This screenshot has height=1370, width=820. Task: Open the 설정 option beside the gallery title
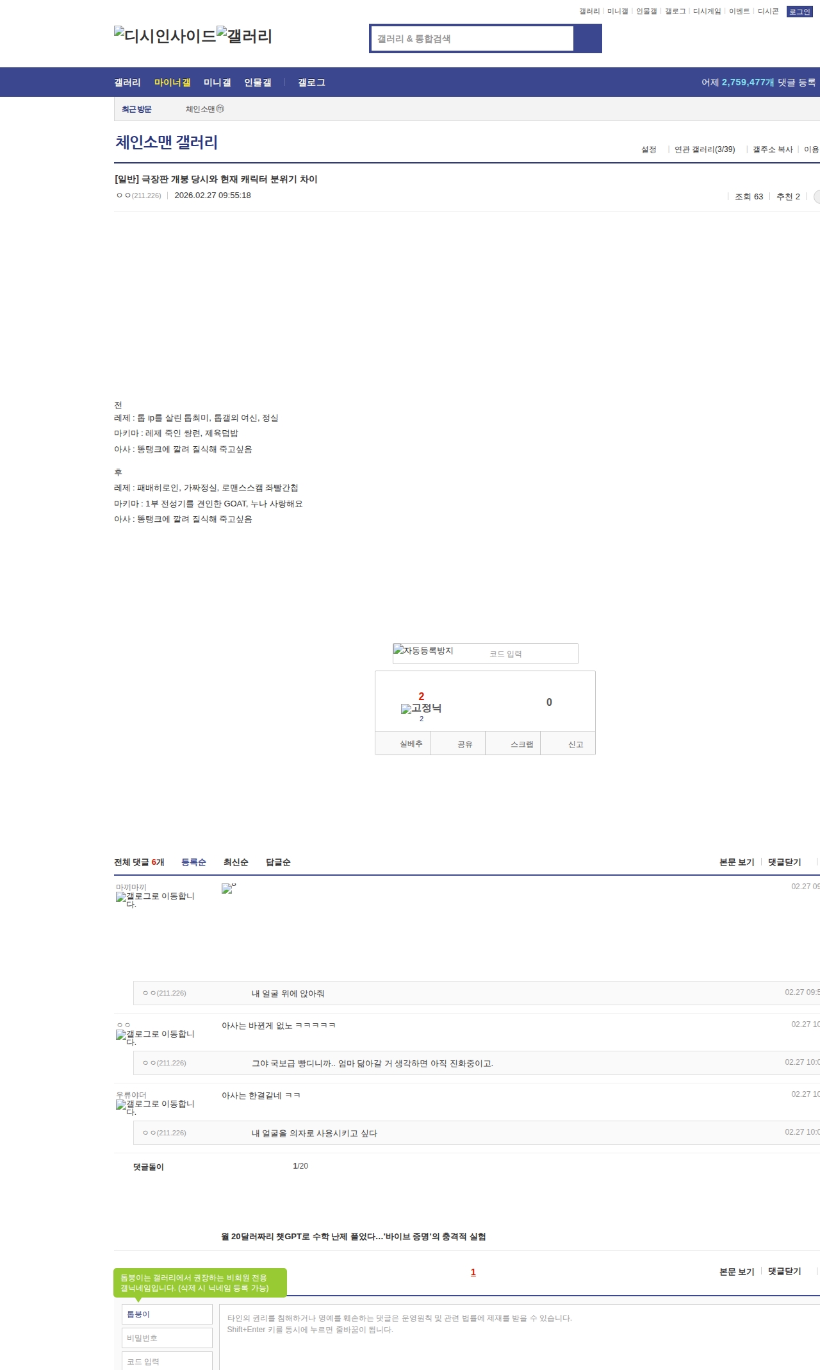pyautogui.click(x=649, y=149)
